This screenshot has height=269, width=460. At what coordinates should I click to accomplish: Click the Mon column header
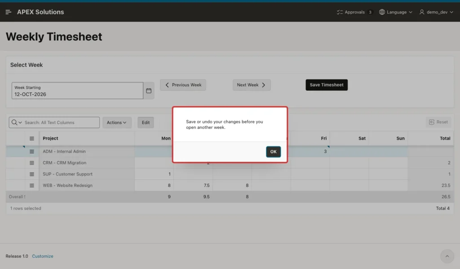click(155, 138)
